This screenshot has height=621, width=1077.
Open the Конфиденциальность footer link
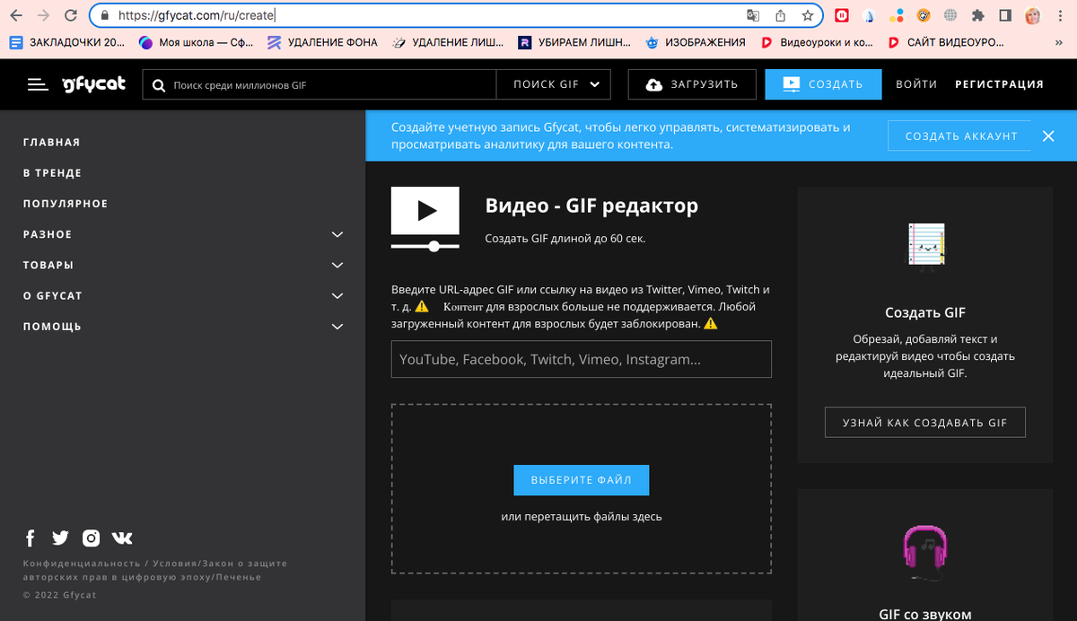tap(81, 564)
